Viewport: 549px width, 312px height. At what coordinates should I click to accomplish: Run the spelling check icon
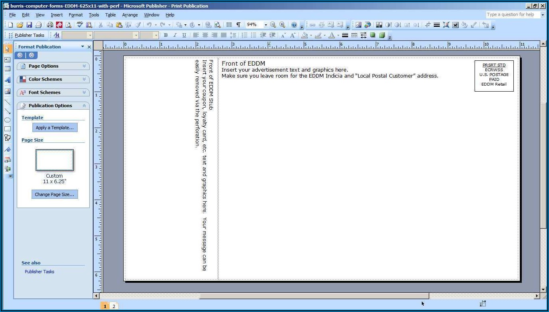tap(80, 25)
